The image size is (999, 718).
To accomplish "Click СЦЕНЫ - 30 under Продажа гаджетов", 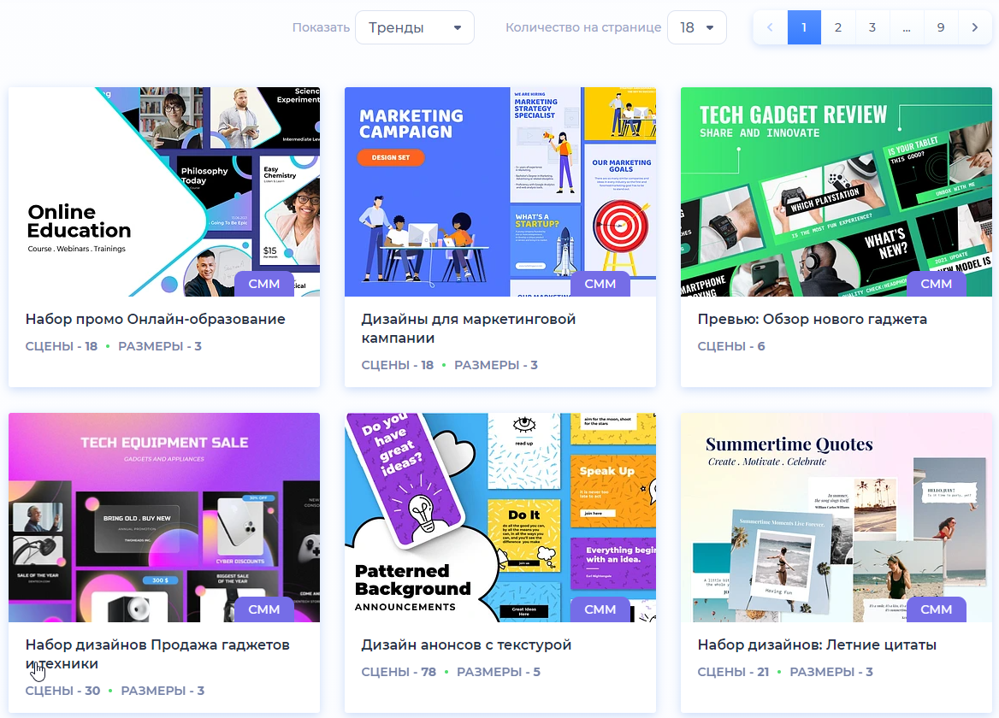I will coord(62,691).
